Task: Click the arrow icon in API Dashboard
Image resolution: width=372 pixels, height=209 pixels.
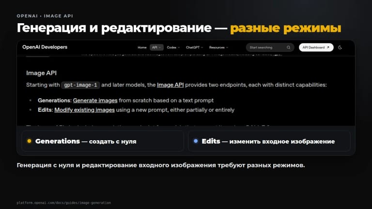Action: click(328, 47)
